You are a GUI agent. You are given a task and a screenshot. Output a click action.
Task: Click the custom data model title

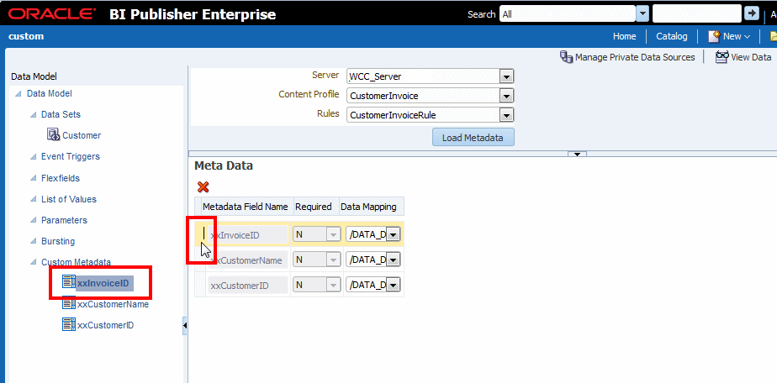[26, 36]
